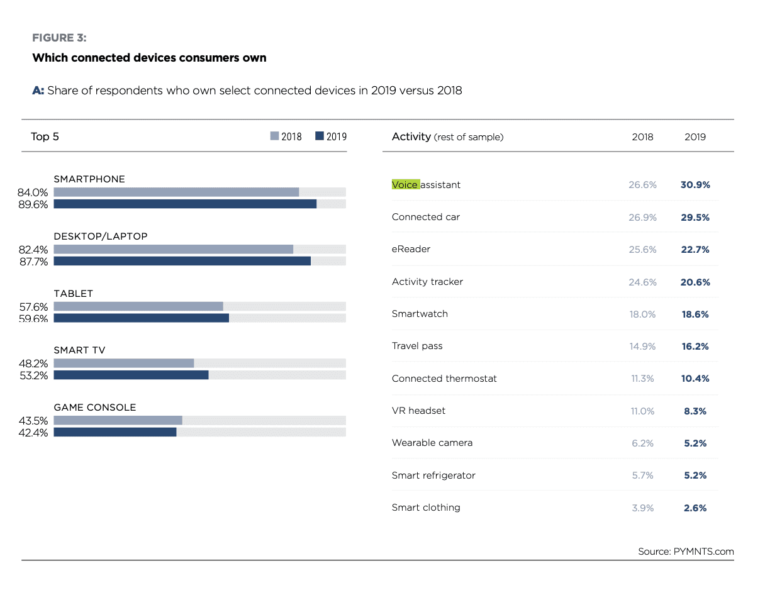Click the Smartphone 2018 gray bar
Image resolution: width=765 pixels, height=600 pixels.
click(176, 192)
